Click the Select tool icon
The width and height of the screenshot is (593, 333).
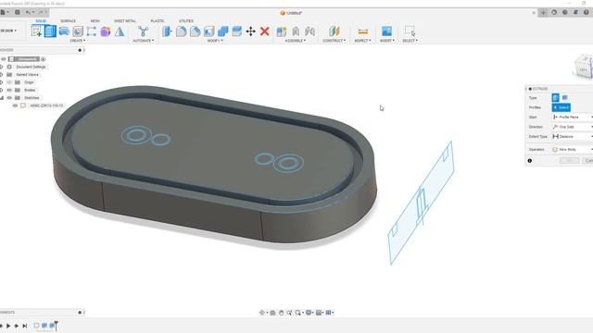coord(410,31)
